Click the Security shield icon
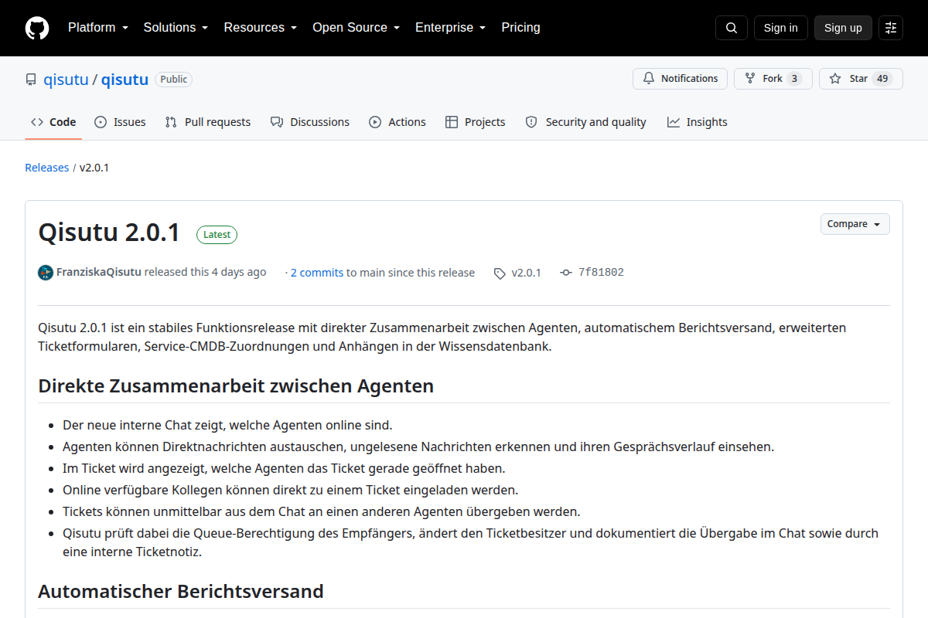This screenshot has height=618, width=928. [x=531, y=122]
